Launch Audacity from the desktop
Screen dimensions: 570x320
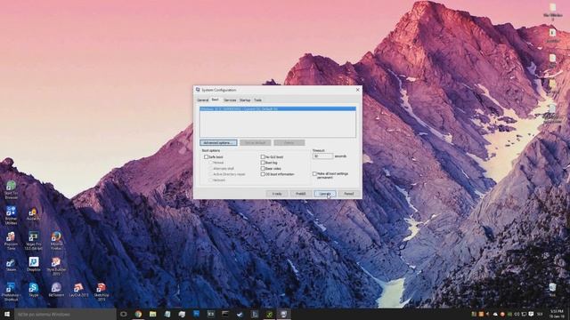34,214
